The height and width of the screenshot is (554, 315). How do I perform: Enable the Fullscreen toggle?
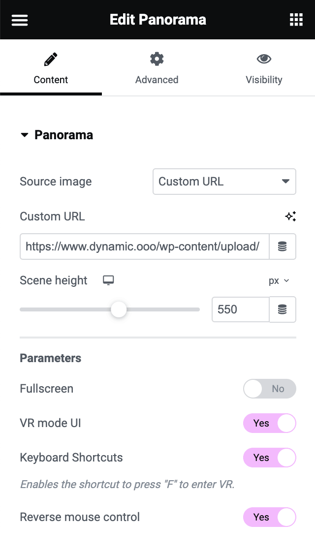tap(269, 389)
